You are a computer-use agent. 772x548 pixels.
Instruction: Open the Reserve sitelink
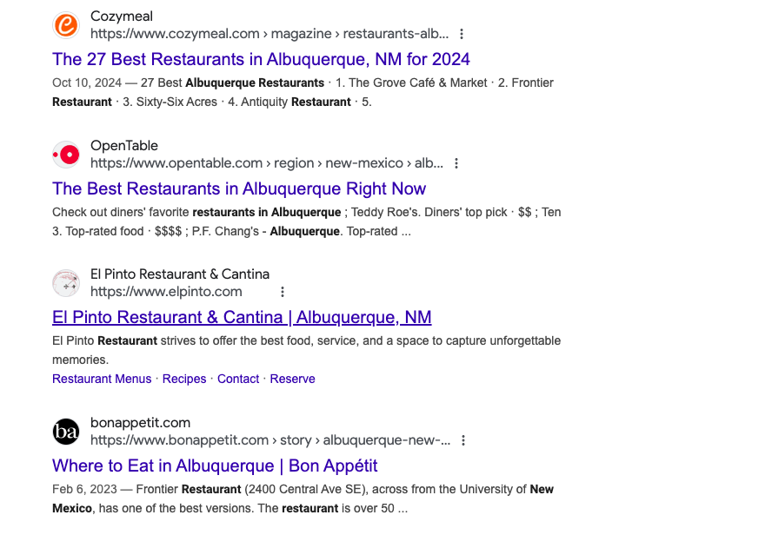point(292,379)
